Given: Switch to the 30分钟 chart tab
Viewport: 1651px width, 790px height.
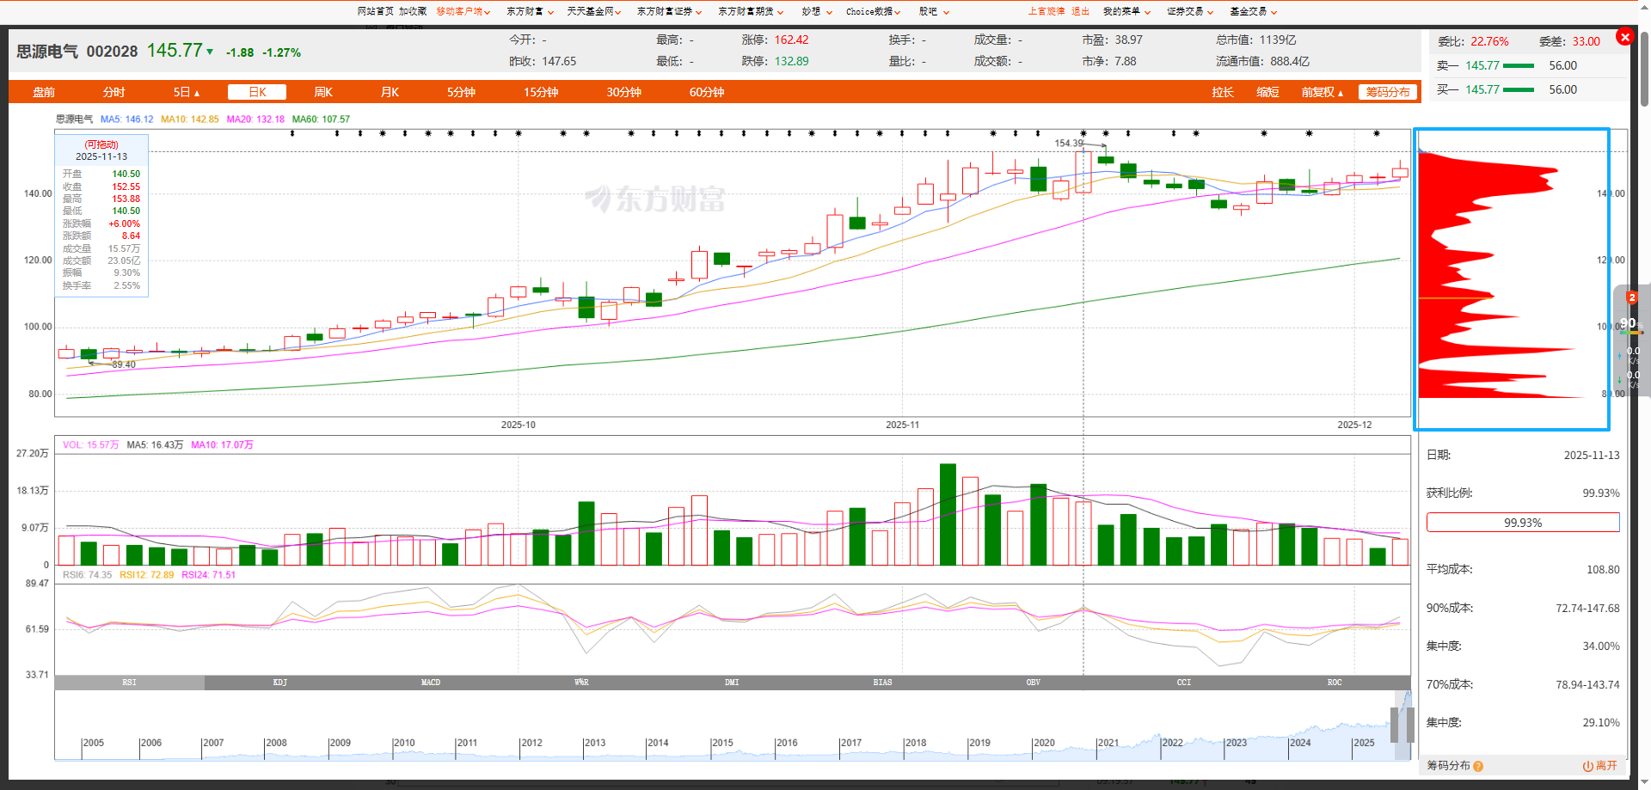Looking at the screenshot, I should click(623, 92).
